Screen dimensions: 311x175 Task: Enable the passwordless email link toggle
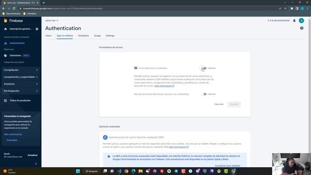coord(204,94)
